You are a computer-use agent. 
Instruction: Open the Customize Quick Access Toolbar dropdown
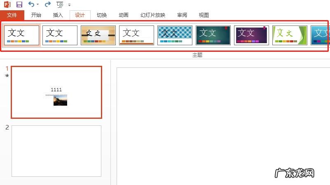pos(69,5)
